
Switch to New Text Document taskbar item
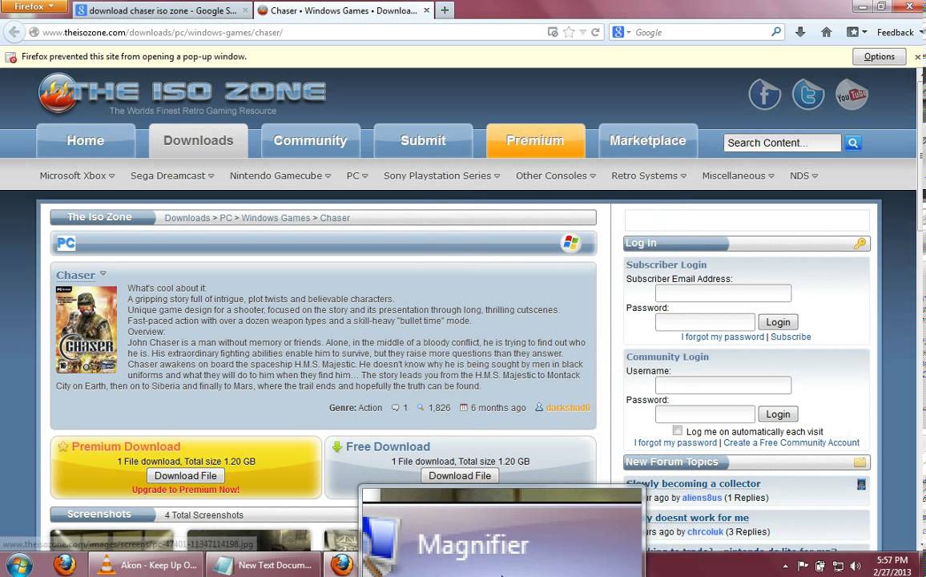pyautogui.click(x=263, y=565)
